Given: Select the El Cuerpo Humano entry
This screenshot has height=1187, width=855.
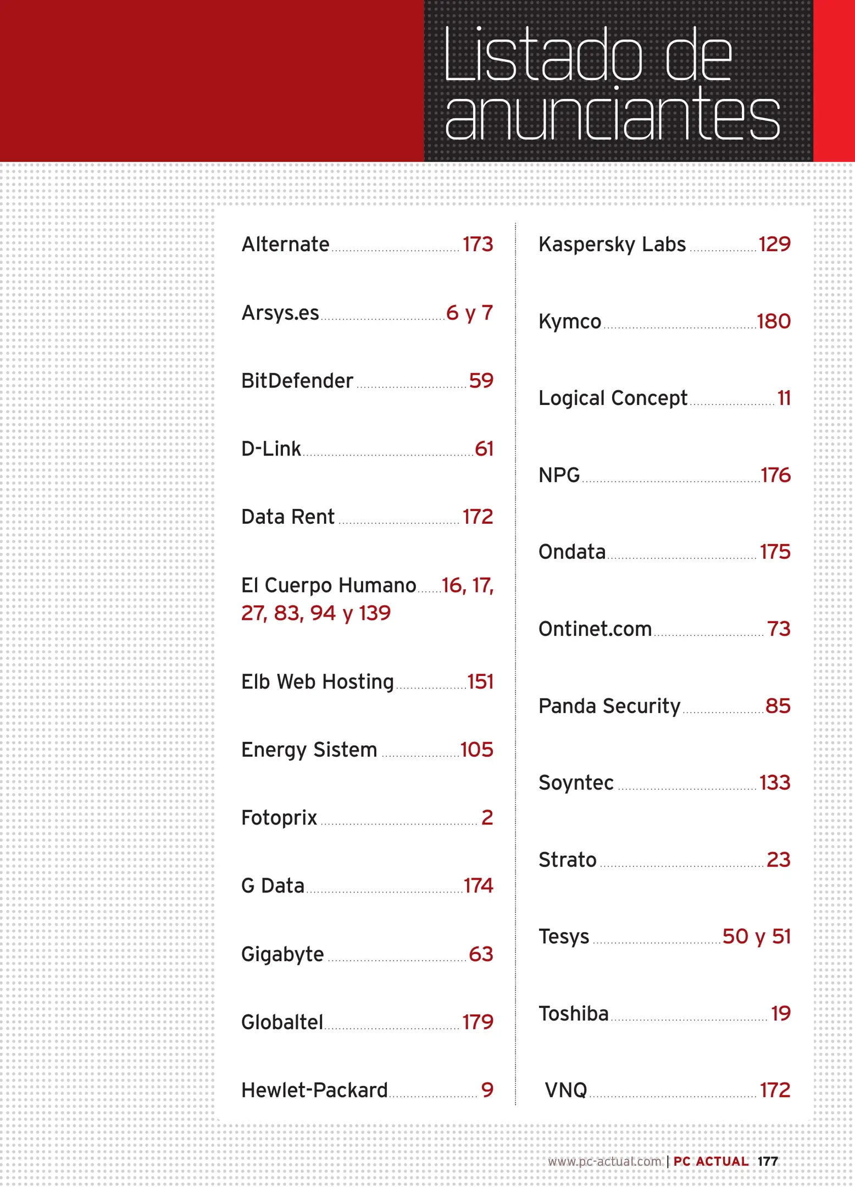Looking at the screenshot, I should tap(329, 586).
